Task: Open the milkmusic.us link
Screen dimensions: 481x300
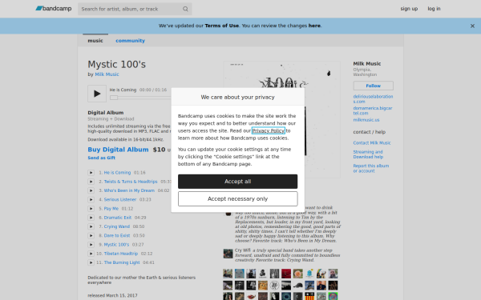Action: point(366,120)
